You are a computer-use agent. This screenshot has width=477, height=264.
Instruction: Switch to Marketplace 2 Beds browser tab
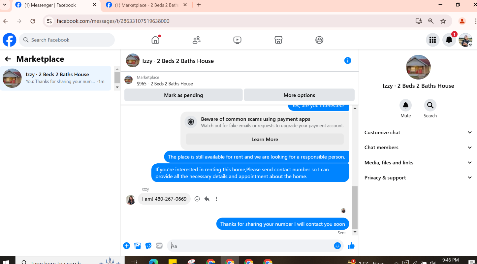(x=146, y=5)
